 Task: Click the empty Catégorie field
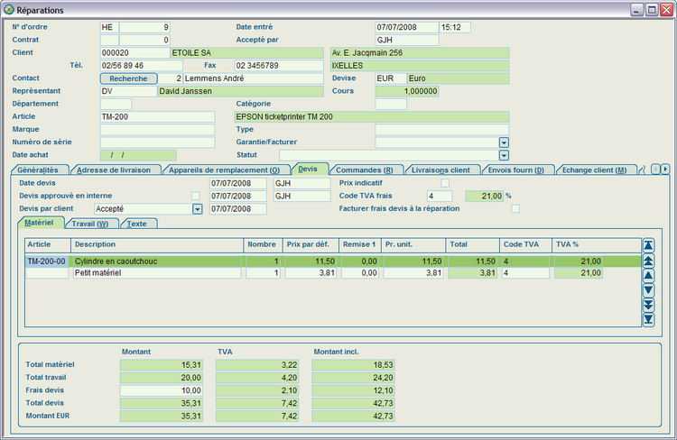[391, 104]
